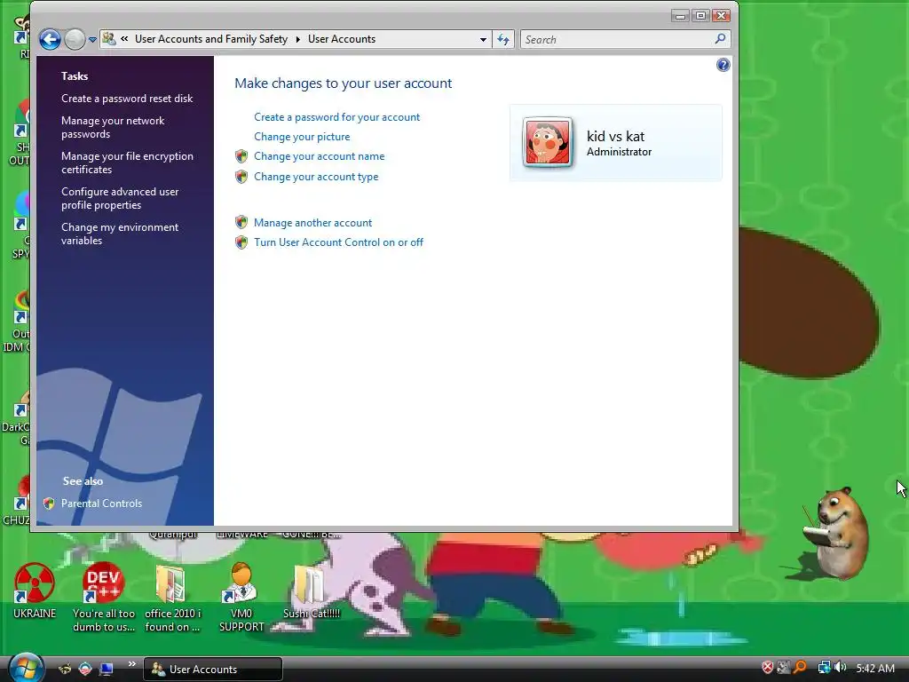Click Manage another account
Viewport: 909px width, 682px height.
[x=313, y=223]
